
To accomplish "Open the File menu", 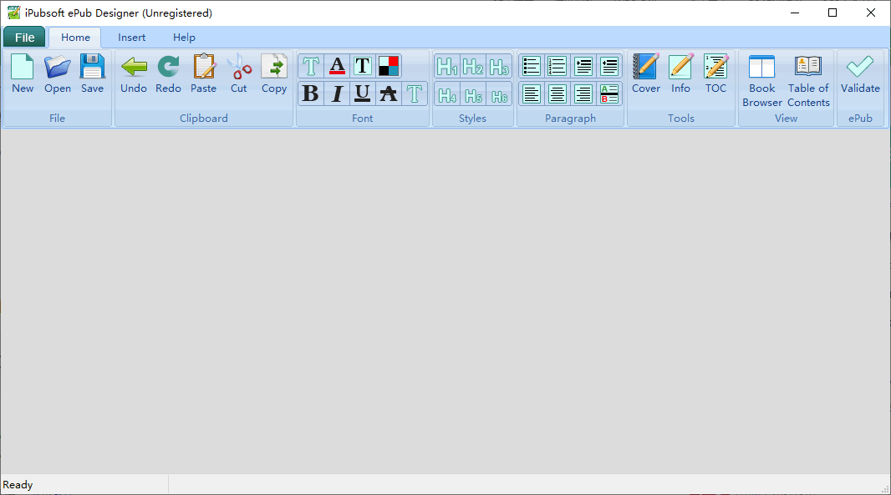I will tap(24, 38).
